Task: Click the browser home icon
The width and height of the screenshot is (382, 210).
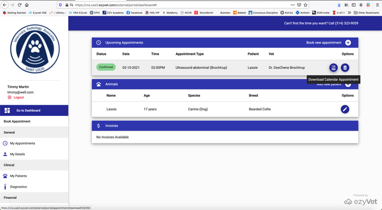Action: 27,5
